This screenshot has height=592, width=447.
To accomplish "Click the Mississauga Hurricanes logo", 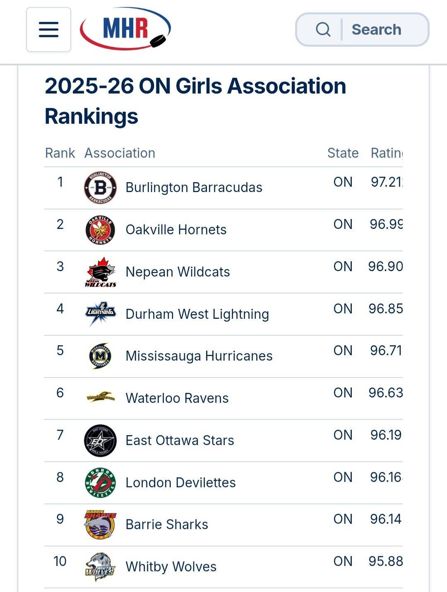I will [x=100, y=356].
